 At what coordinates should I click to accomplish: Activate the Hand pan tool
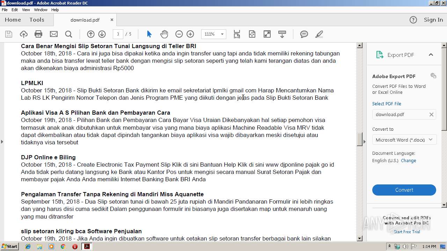tap(164, 34)
